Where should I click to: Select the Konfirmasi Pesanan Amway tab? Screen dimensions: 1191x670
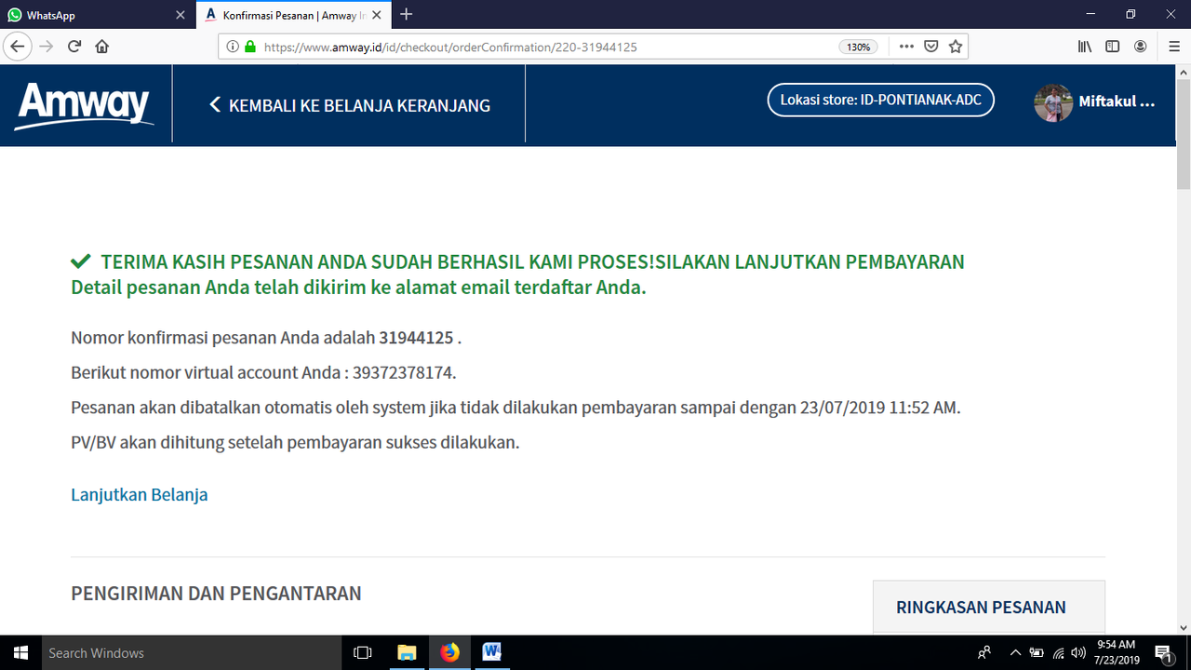click(294, 15)
